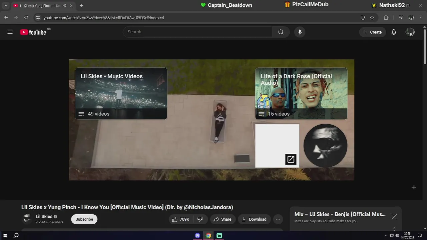Dislike the video with thumbs down
Image resolution: width=427 pixels, height=240 pixels.
coord(200,219)
